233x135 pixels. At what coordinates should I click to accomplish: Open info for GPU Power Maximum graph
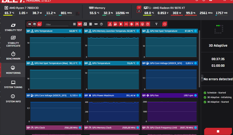pos(138,95)
